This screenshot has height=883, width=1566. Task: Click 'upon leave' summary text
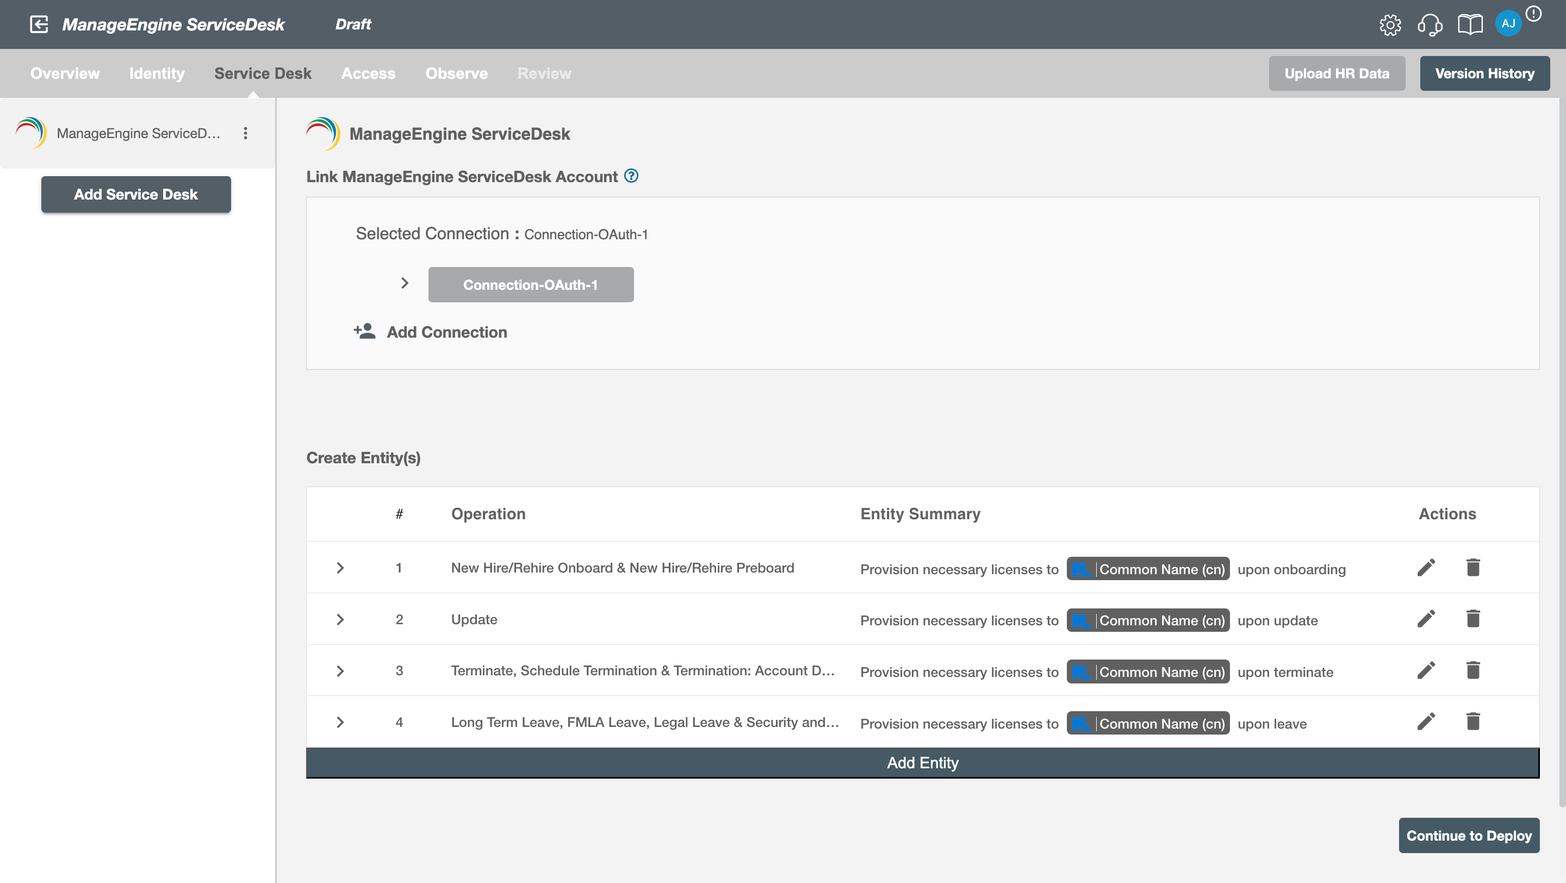pyautogui.click(x=1272, y=724)
